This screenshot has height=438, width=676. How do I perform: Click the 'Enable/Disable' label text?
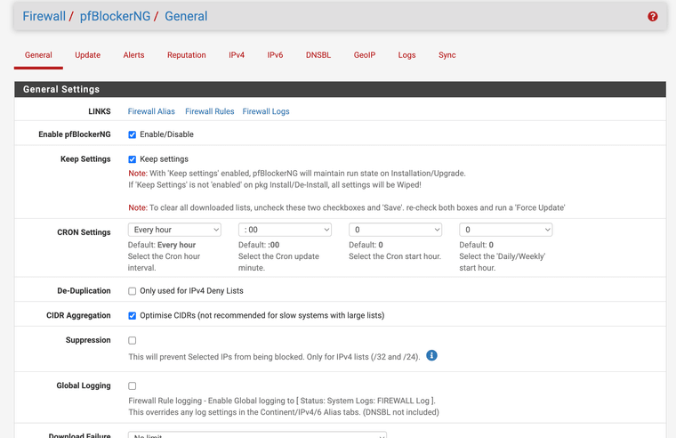pos(166,134)
